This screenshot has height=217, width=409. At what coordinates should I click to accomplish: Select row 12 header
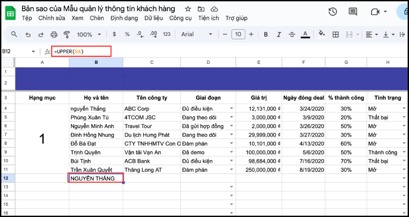point(8,178)
